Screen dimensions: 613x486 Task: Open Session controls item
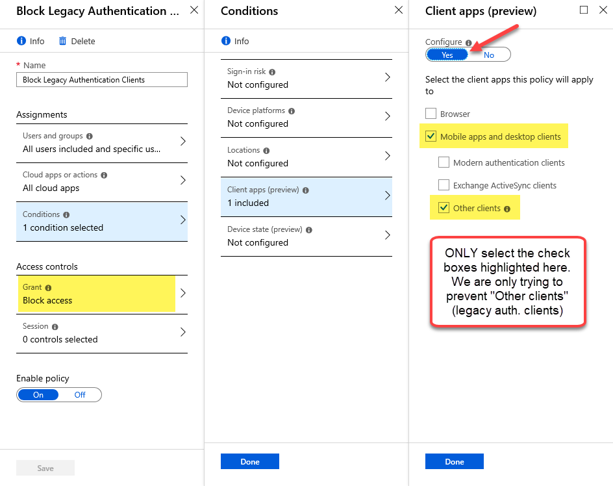[x=102, y=333]
